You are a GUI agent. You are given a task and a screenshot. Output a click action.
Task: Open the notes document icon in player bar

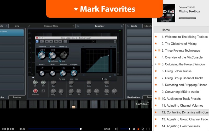click(x=143, y=129)
